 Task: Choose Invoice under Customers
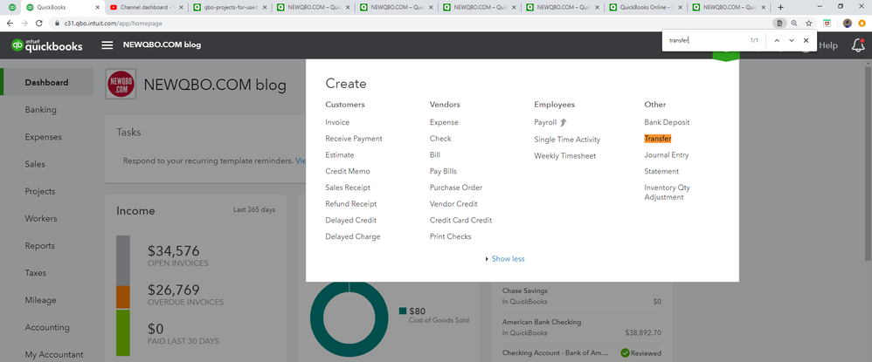pos(337,123)
